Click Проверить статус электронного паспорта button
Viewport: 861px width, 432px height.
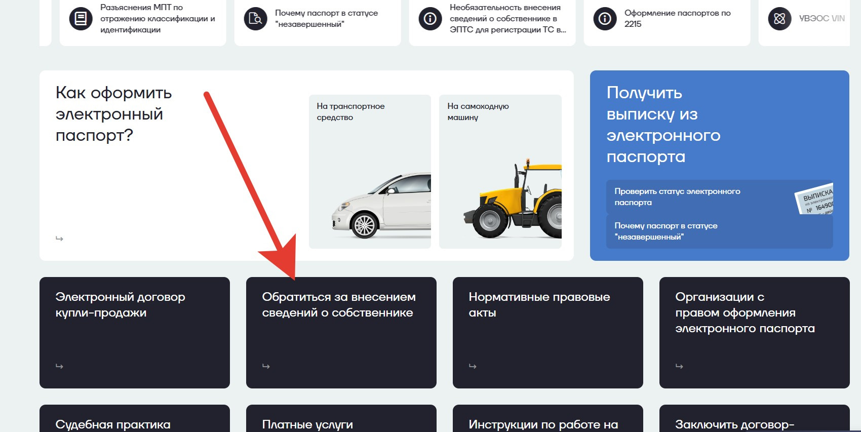[x=720, y=197]
